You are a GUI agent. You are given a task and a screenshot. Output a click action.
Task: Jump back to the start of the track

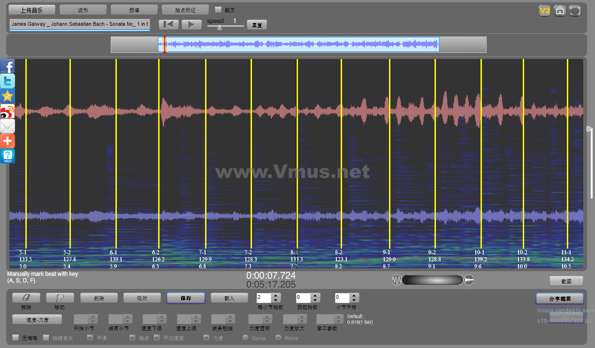click(168, 24)
